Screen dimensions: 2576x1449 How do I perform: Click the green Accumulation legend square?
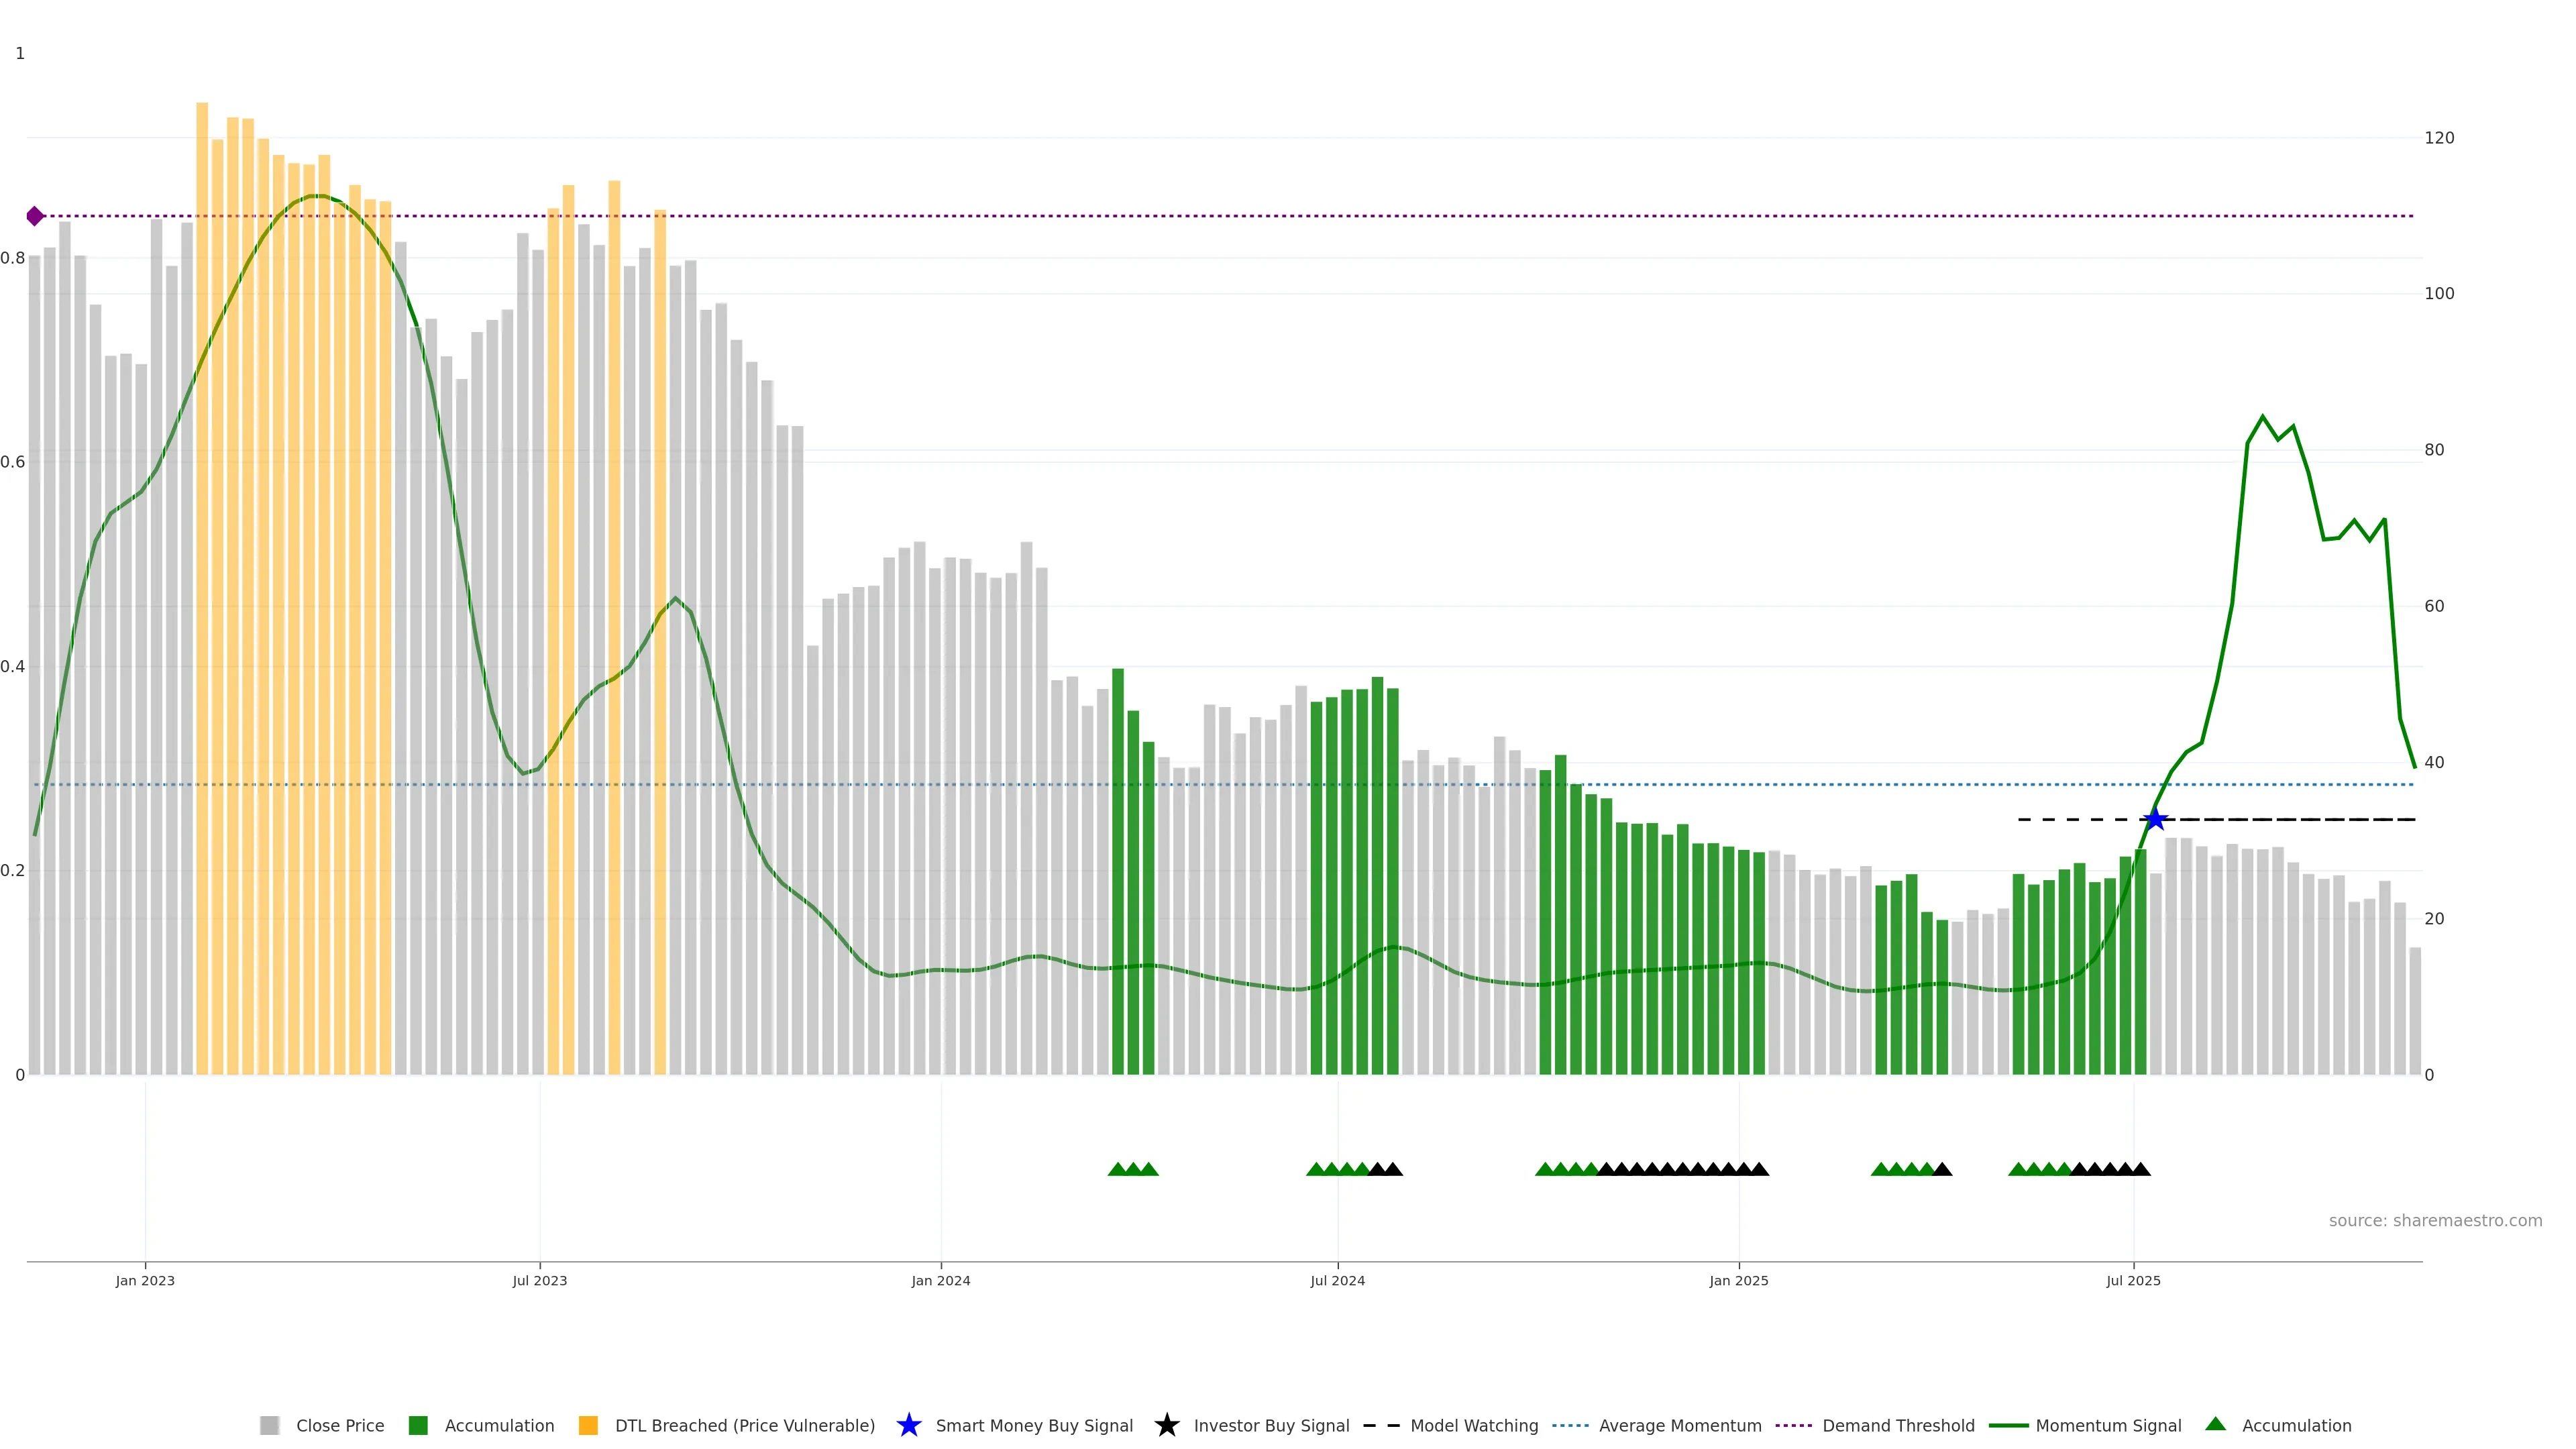coord(418,1425)
